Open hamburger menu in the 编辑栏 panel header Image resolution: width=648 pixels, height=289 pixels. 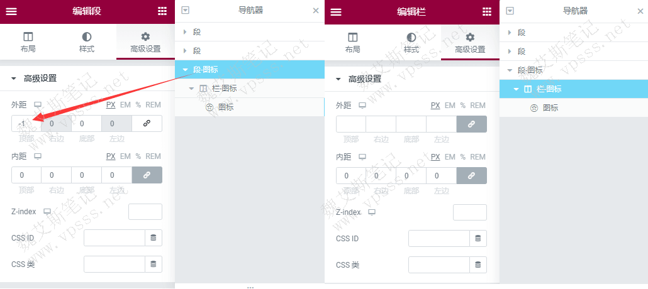pyautogui.click(x=336, y=12)
